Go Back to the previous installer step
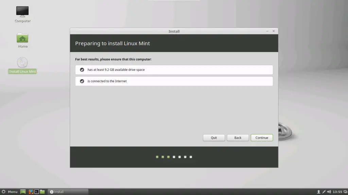 (238, 138)
